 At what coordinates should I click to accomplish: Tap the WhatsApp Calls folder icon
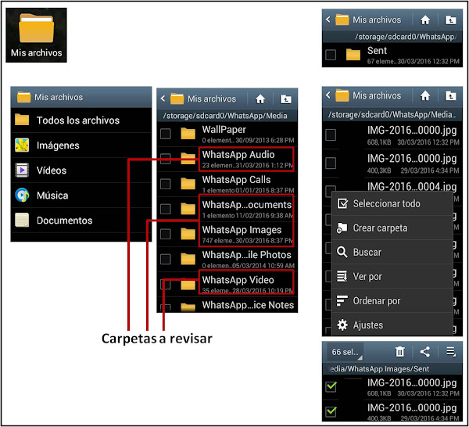(x=188, y=184)
